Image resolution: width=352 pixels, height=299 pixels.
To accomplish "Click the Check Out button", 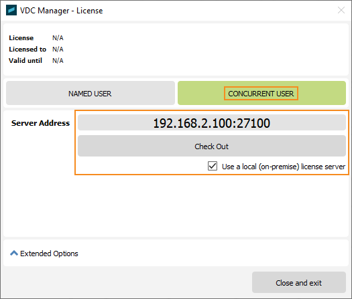I will coord(211,146).
